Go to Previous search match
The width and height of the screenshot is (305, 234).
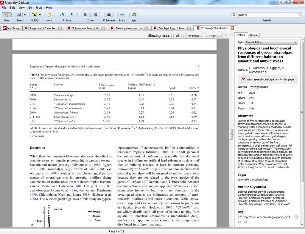(x=194, y=36)
